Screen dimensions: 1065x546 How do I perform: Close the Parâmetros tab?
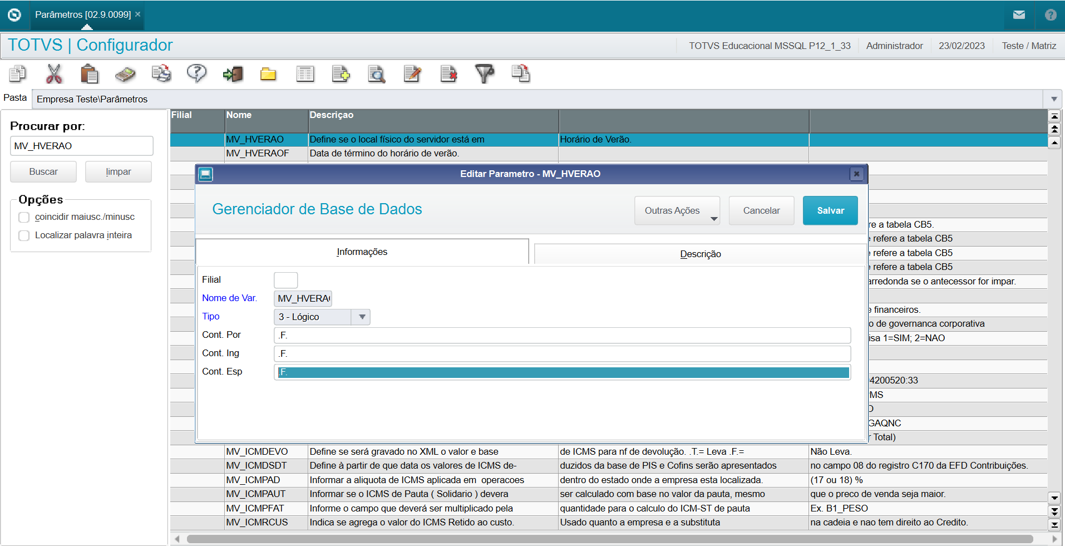[x=138, y=14]
